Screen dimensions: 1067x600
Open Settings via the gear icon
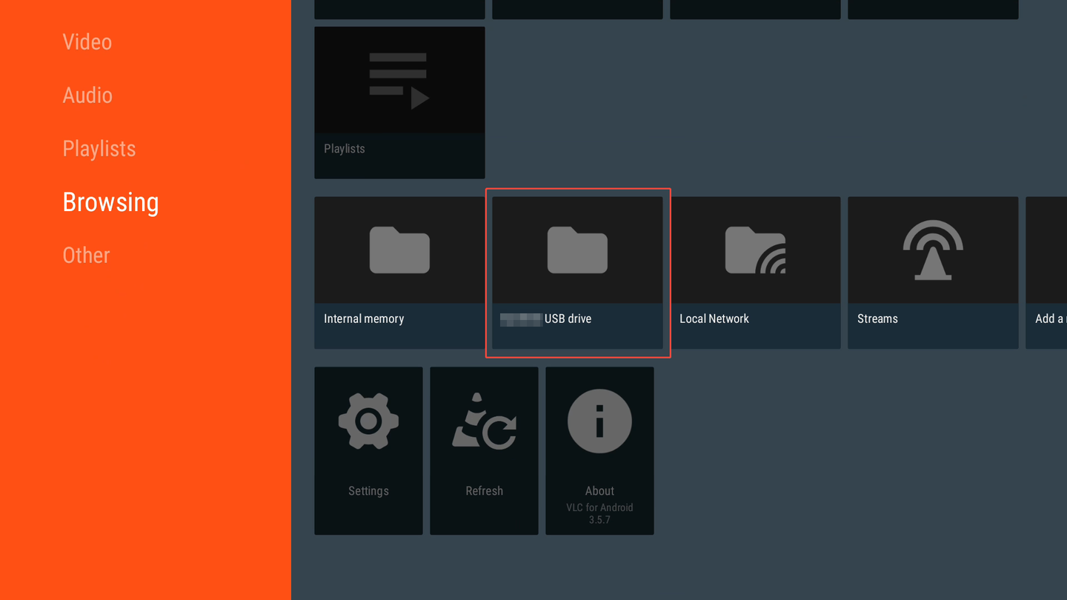[x=368, y=421]
